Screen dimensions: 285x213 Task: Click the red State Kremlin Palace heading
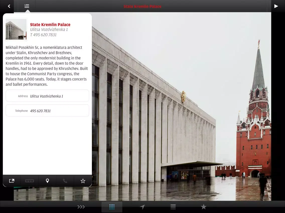(50, 24)
